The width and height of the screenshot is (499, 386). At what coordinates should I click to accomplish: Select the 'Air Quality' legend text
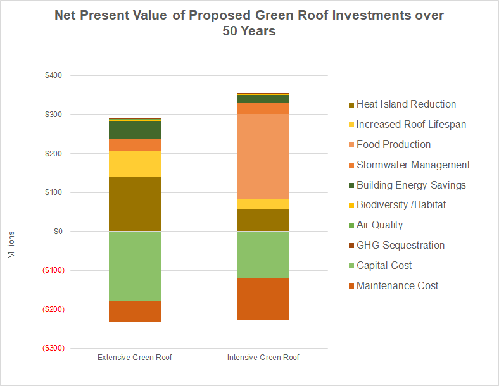(380, 225)
